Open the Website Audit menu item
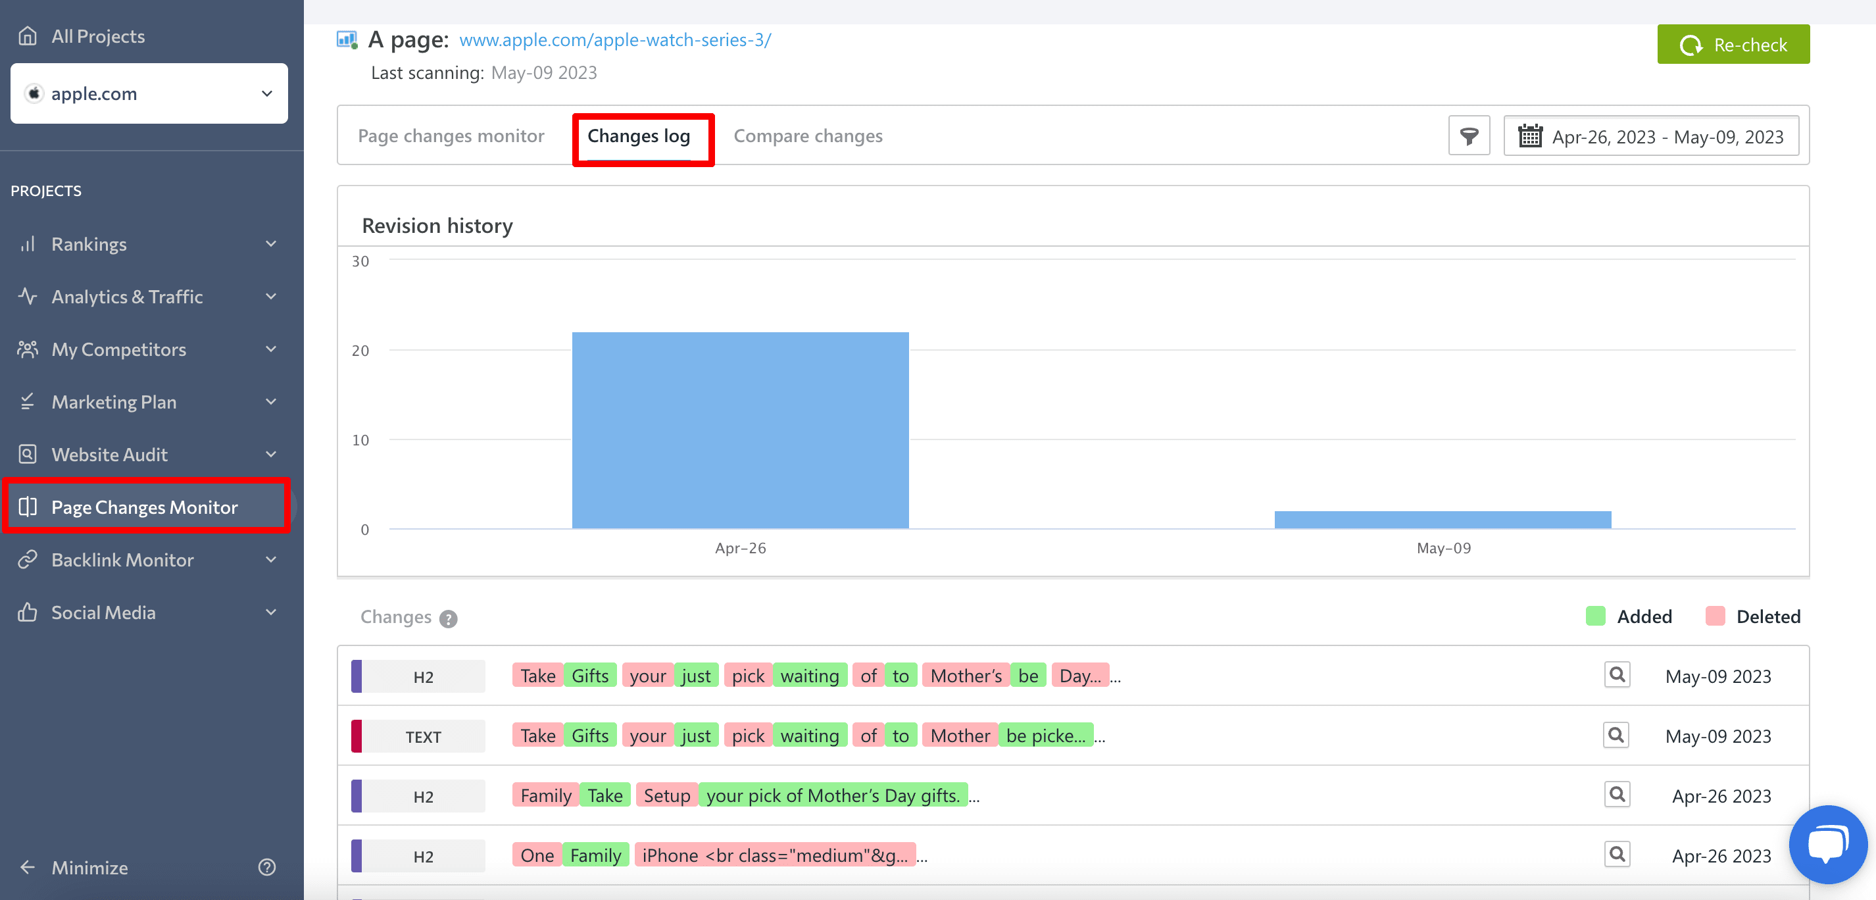The height and width of the screenshot is (900, 1876). click(149, 455)
